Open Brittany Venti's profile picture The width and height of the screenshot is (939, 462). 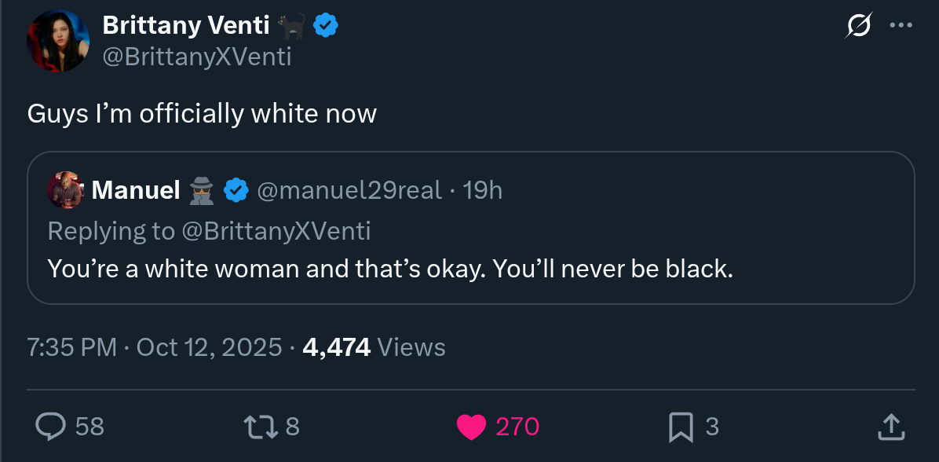click(x=58, y=41)
